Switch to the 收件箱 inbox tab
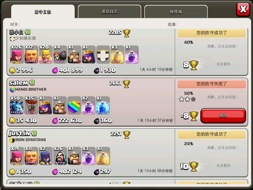253x190 pixels. (x=176, y=12)
